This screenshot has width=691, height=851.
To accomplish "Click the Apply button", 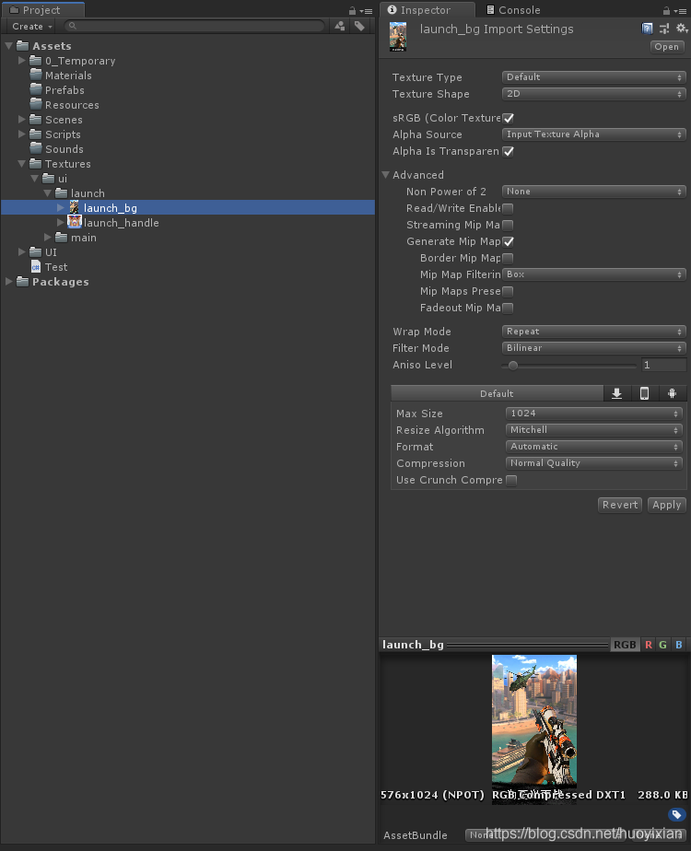I will click(666, 504).
